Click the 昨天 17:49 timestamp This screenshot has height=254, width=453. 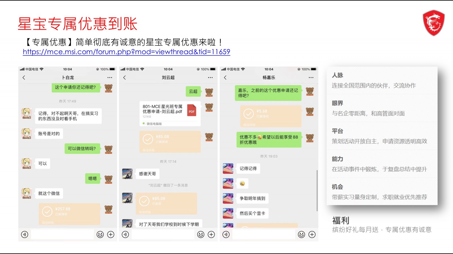68,101
